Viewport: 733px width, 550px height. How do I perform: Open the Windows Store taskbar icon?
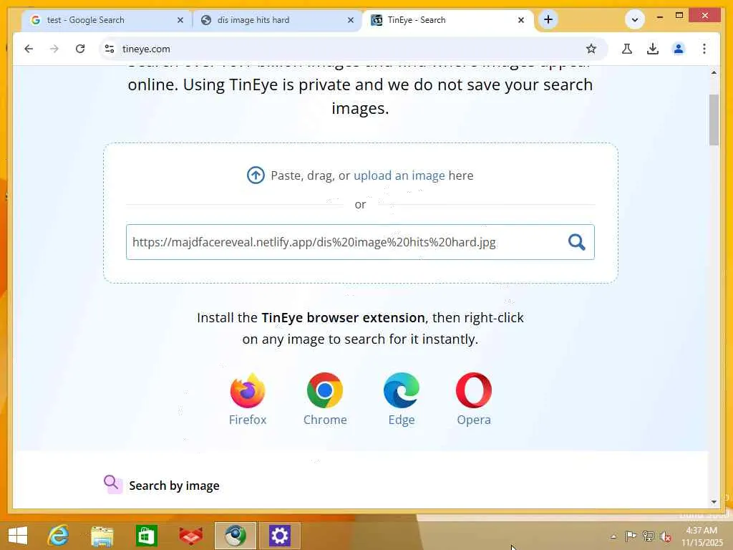click(x=146, y=536)
